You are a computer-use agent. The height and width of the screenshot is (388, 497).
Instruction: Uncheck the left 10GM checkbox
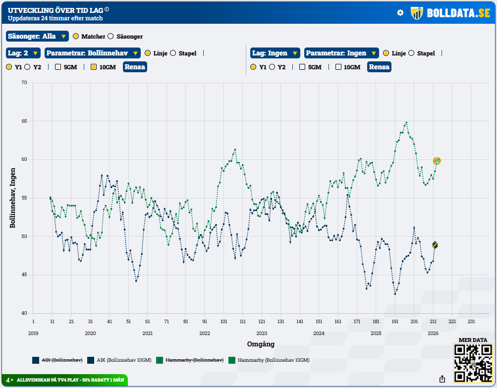coord(93,67)
